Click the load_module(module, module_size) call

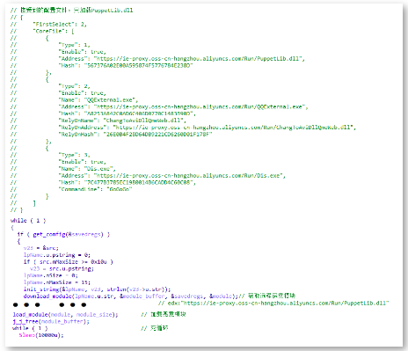[65, 314]
